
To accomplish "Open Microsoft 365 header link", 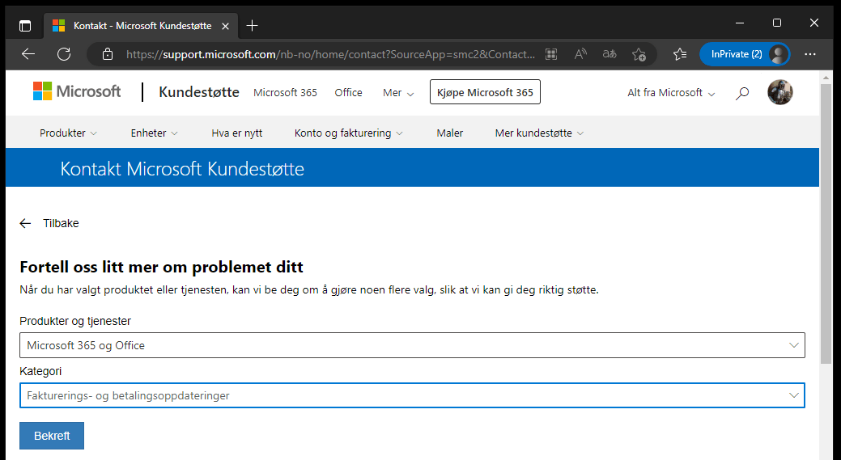I will click(286, 93).
